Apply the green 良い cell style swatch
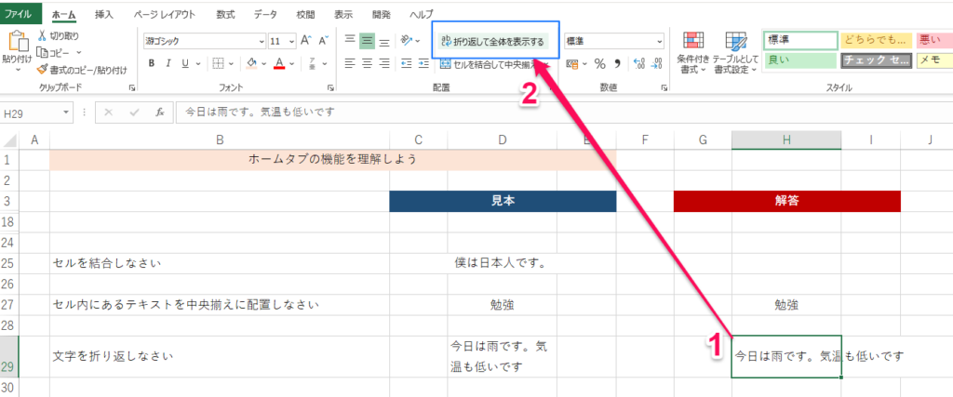The width and height of the screenshot is (953, 397). pos(799,60)
